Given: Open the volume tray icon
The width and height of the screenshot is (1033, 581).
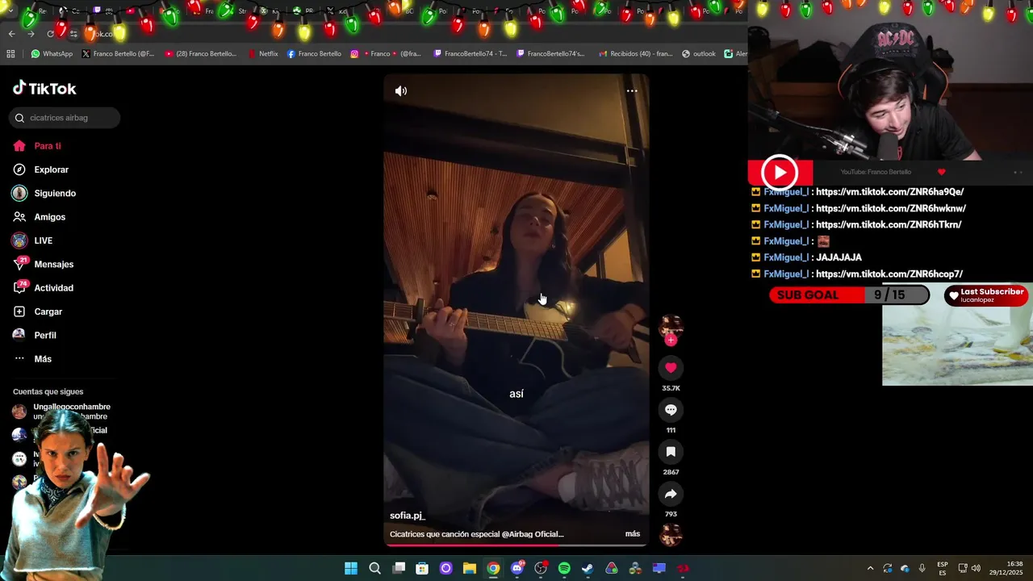Looking at the screenshot, I should click(x=977, y=569).
